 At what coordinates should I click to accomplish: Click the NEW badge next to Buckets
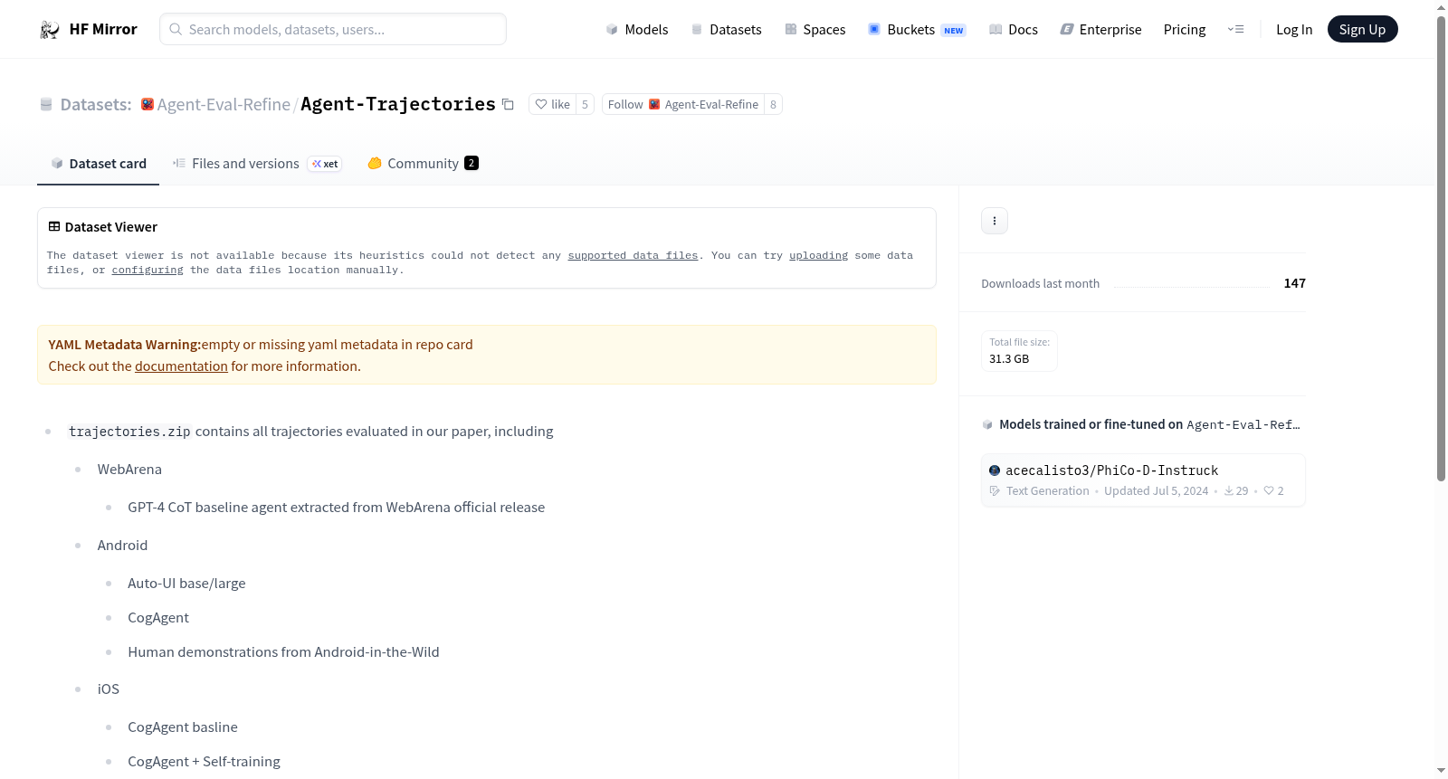point(954,31)
